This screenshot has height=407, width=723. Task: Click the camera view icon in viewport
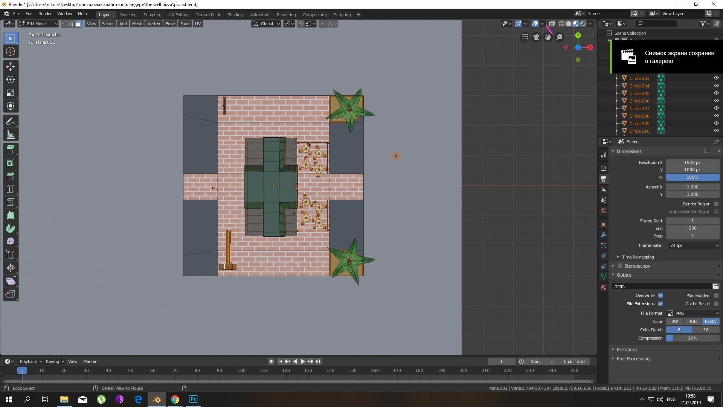click(536, 37)
